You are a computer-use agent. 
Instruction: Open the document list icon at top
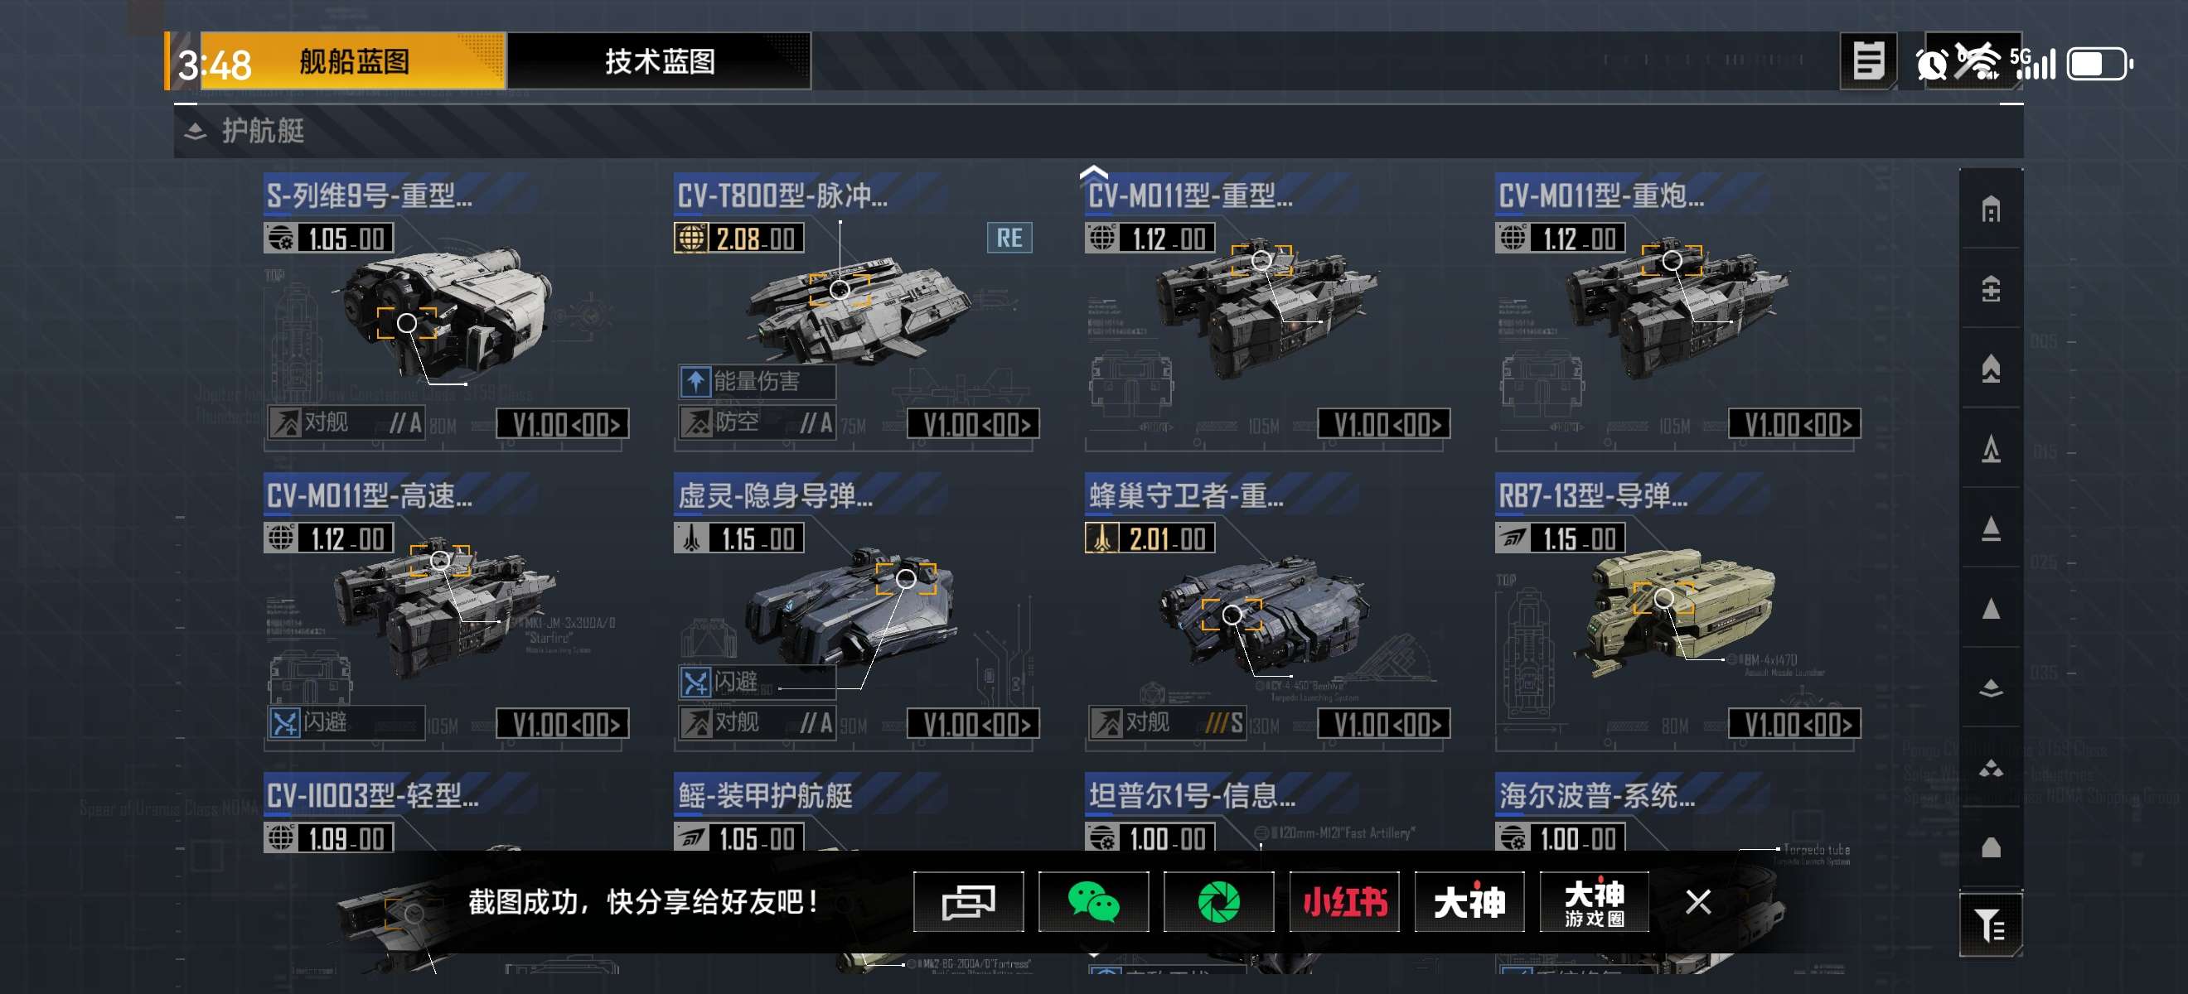tap(1868, 61)
